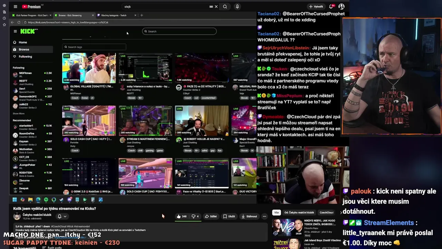Click the kick.com address bar
442x249 pixels.
[138, 22]
